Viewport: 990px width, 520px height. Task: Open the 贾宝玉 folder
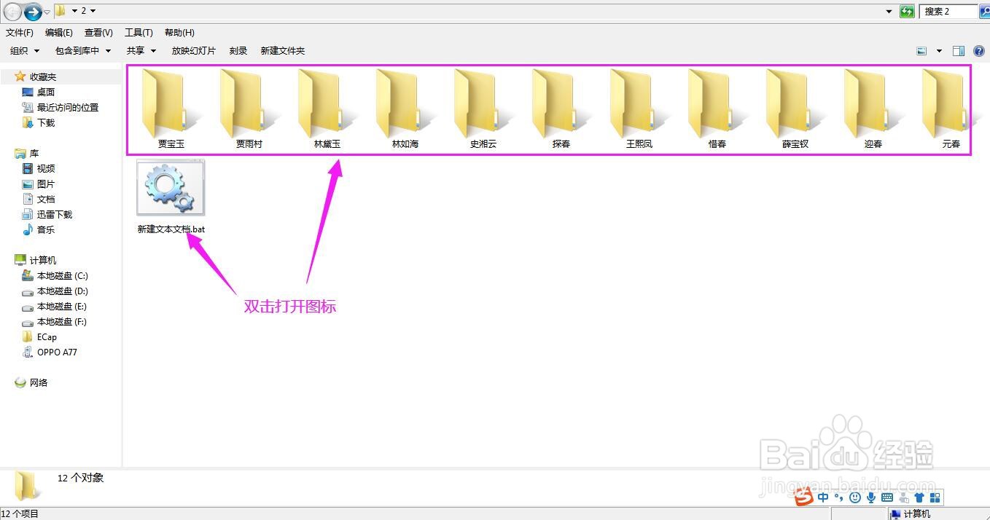coord(171,109)
